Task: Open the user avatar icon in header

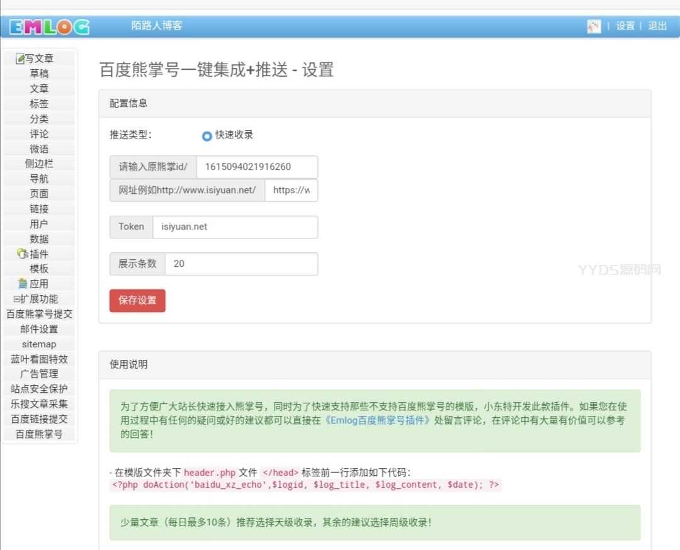Action: coord(594,26)
